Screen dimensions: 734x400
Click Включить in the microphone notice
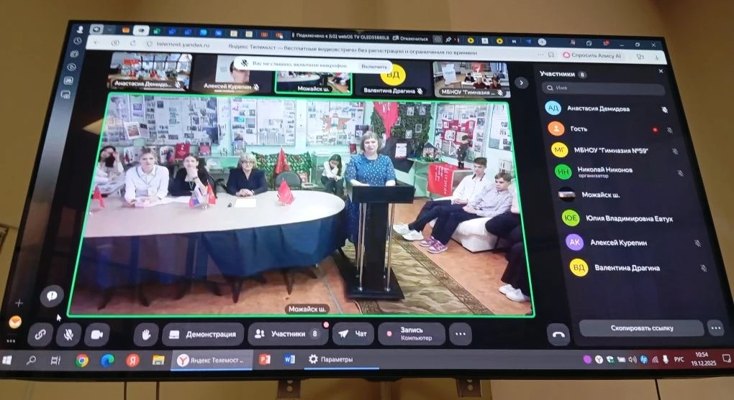(373, 65)
